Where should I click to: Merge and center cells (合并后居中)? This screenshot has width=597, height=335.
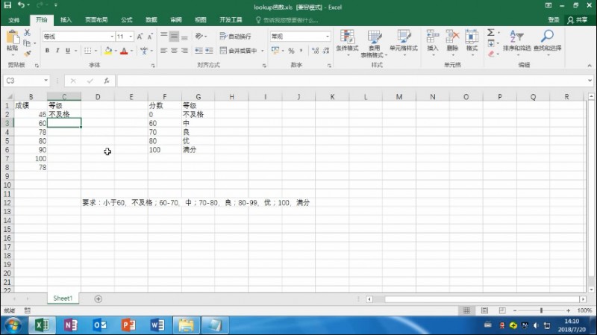pos(239,51)
